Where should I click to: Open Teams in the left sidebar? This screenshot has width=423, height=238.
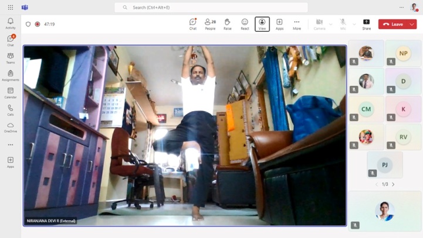(x=11, y=58)
